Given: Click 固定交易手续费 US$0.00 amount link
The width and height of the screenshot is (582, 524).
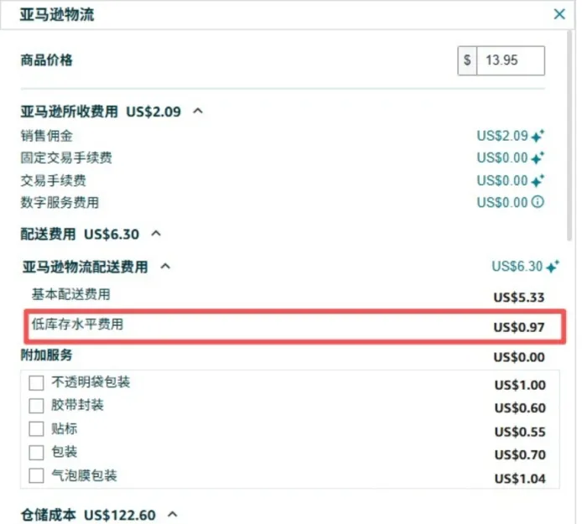Looking at the screenshot, I should pos(502,158).
